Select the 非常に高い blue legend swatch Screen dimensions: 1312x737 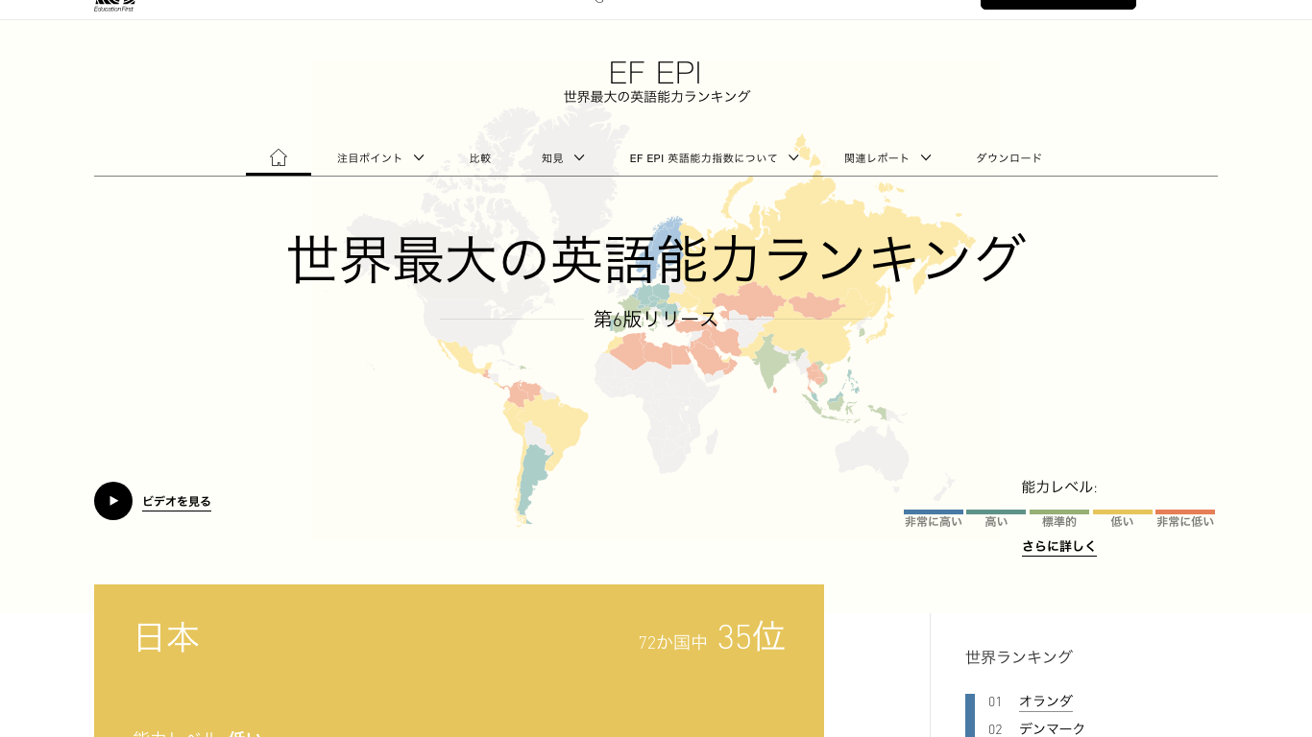pos(934,512)
